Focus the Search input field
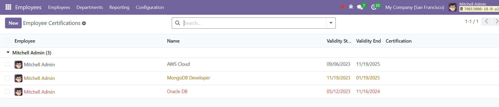Viewport: 499px width, 107px height. click(x=254, y=23)
